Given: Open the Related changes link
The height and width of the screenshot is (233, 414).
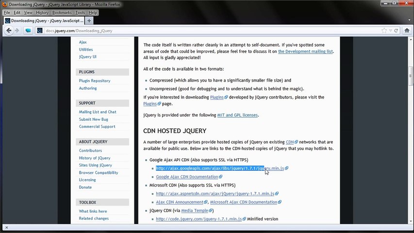Looking at the screenshot, I should [94, 218].
